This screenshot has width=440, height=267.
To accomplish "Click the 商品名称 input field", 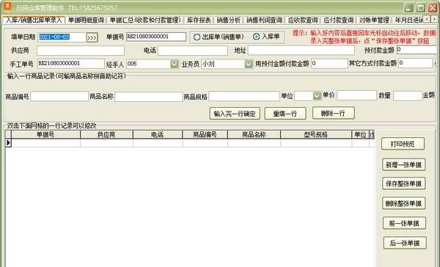I will point(148,97).
